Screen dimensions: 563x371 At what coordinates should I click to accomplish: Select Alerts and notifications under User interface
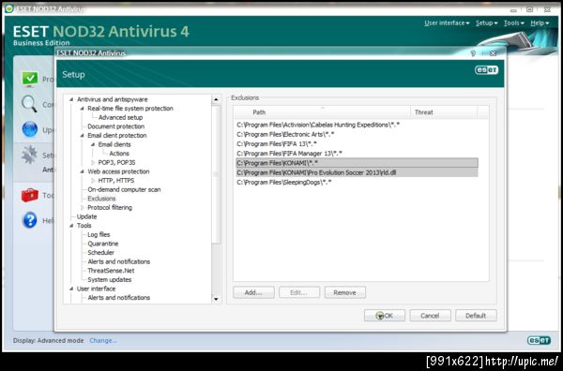tap(118, 298)
